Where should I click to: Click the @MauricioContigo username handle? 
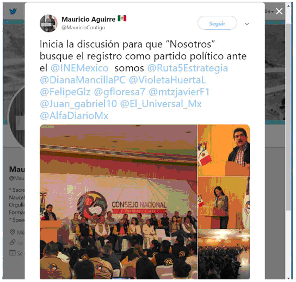point(83,28)
